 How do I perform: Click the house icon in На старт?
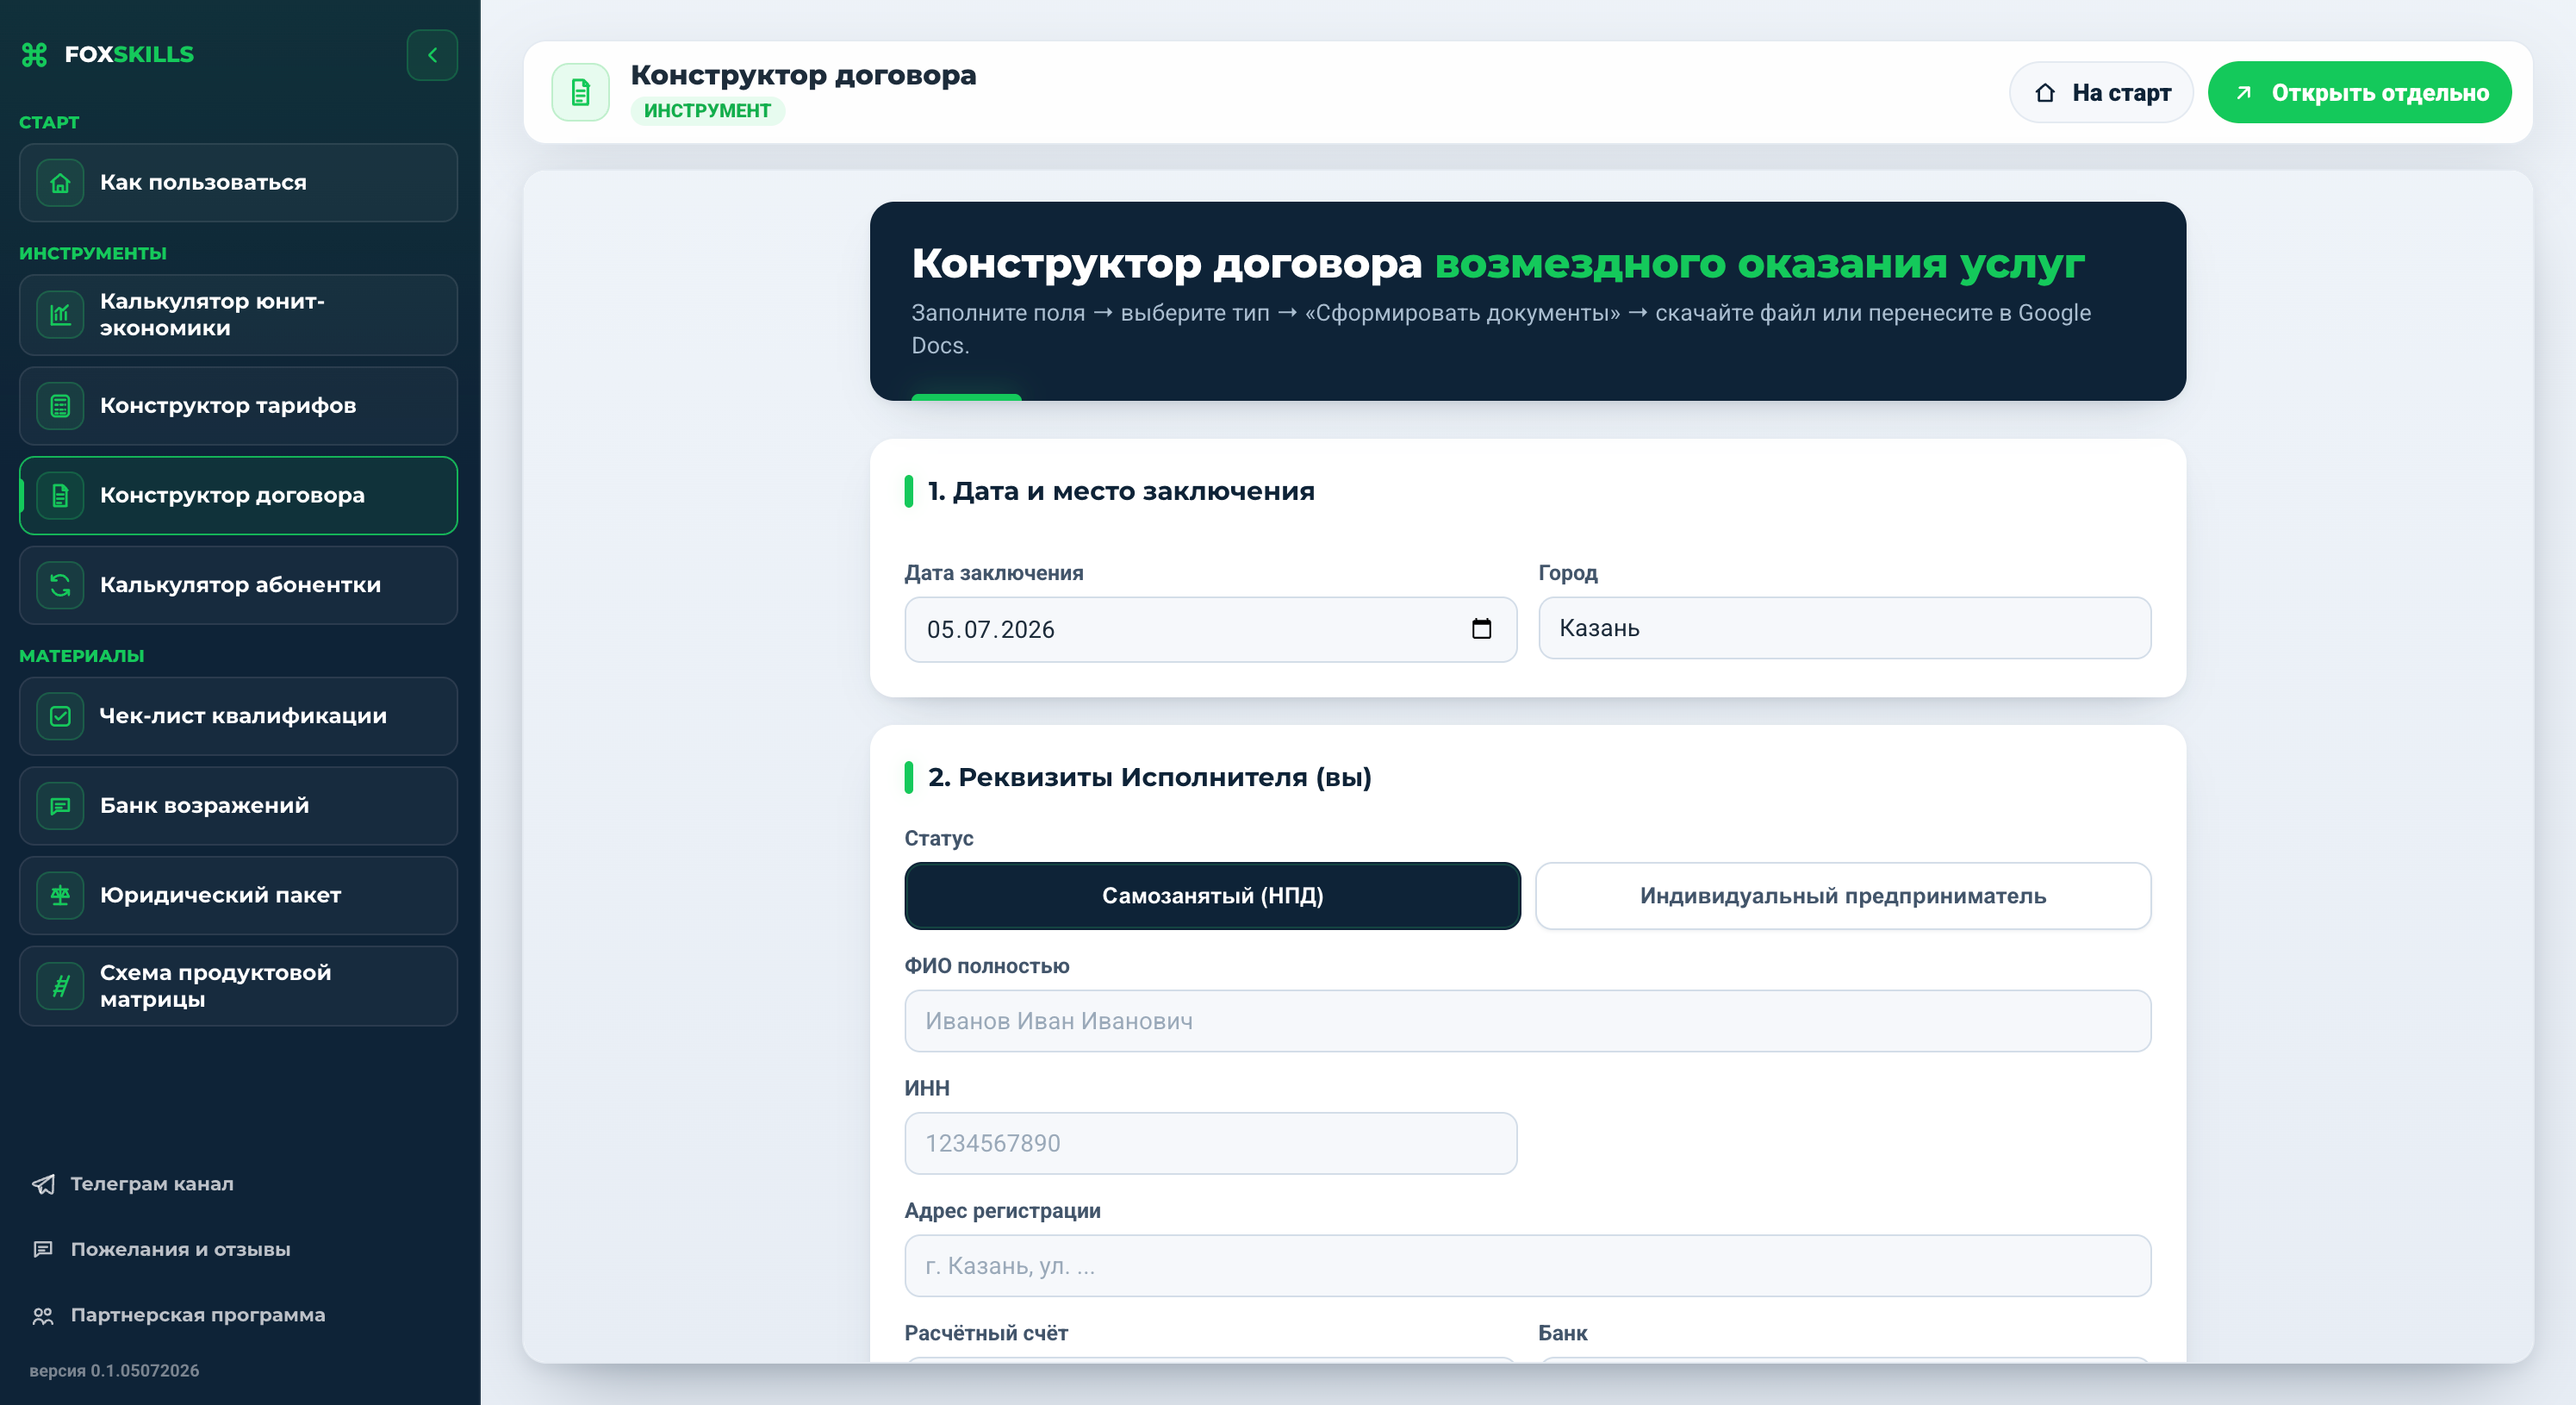(x=2044, y=92)
